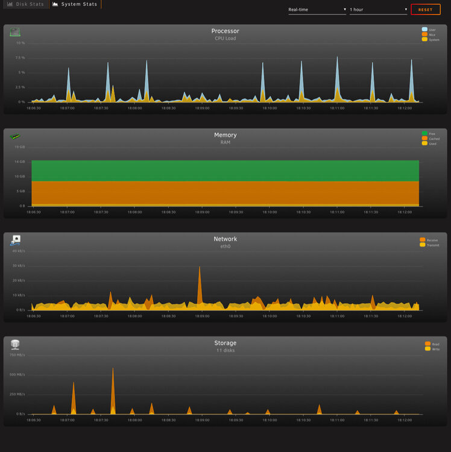Toggle the Cached series in Memory legend

431,139
